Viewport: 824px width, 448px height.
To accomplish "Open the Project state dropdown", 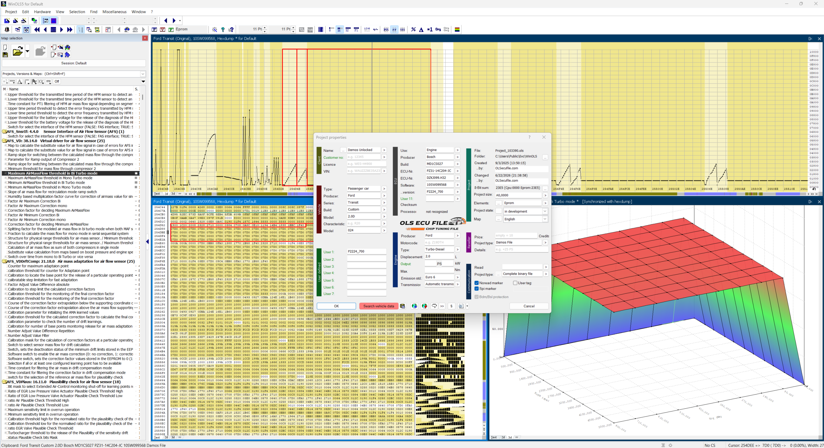I will [x=545, y=211].
